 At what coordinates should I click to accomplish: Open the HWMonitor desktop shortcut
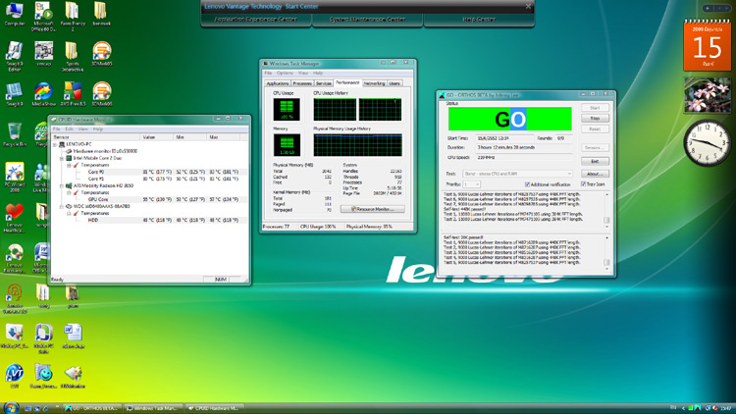click(x=73, y=376)
